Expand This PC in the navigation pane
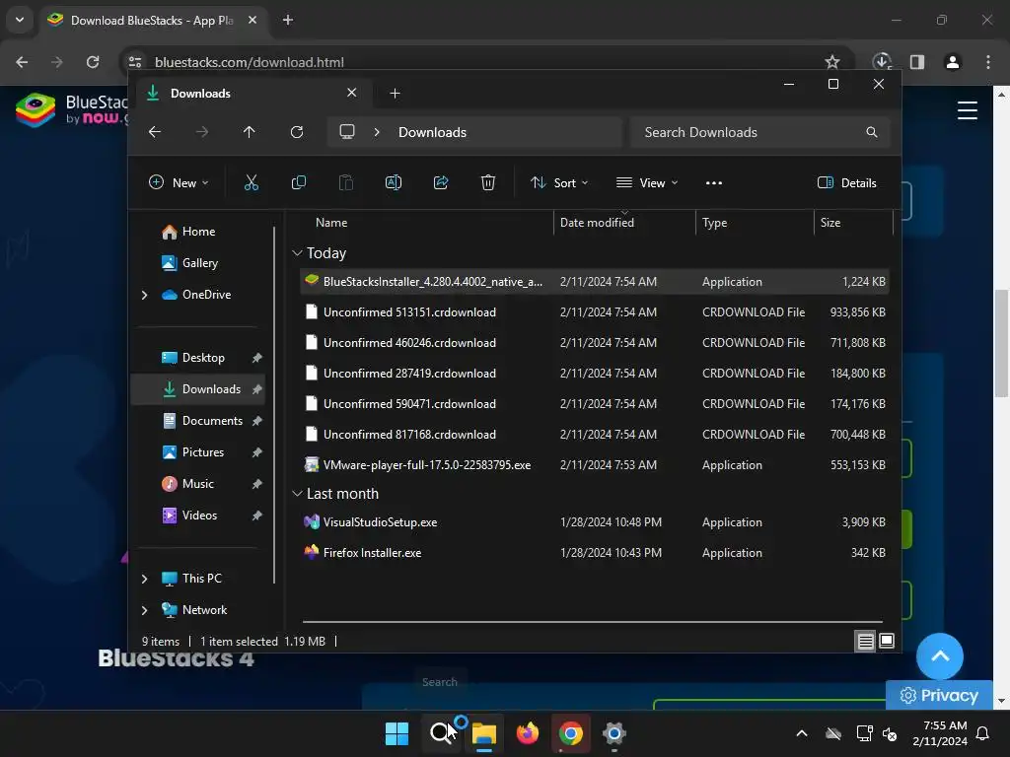 (x=144, y=579)
